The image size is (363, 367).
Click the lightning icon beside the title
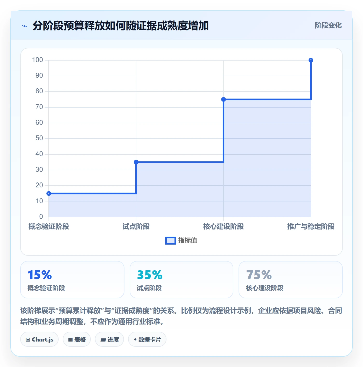point(25,26)
